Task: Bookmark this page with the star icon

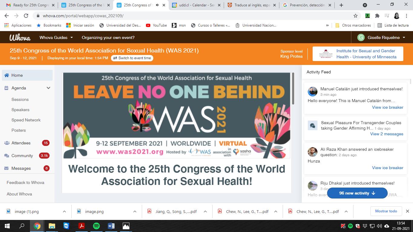Action: pos(356,16)
